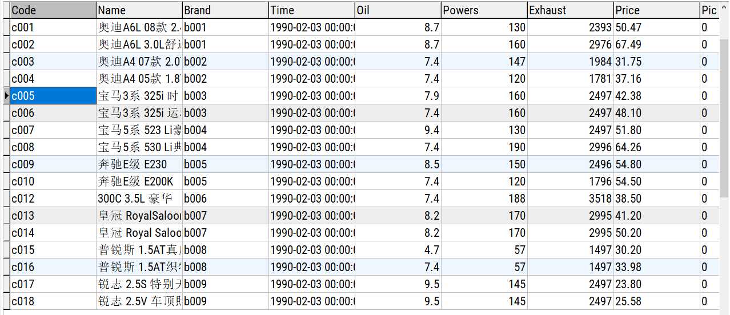Select Price value 42.38

point(657,96)
